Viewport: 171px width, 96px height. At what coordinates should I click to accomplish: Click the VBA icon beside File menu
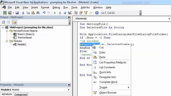click(4, 7)
